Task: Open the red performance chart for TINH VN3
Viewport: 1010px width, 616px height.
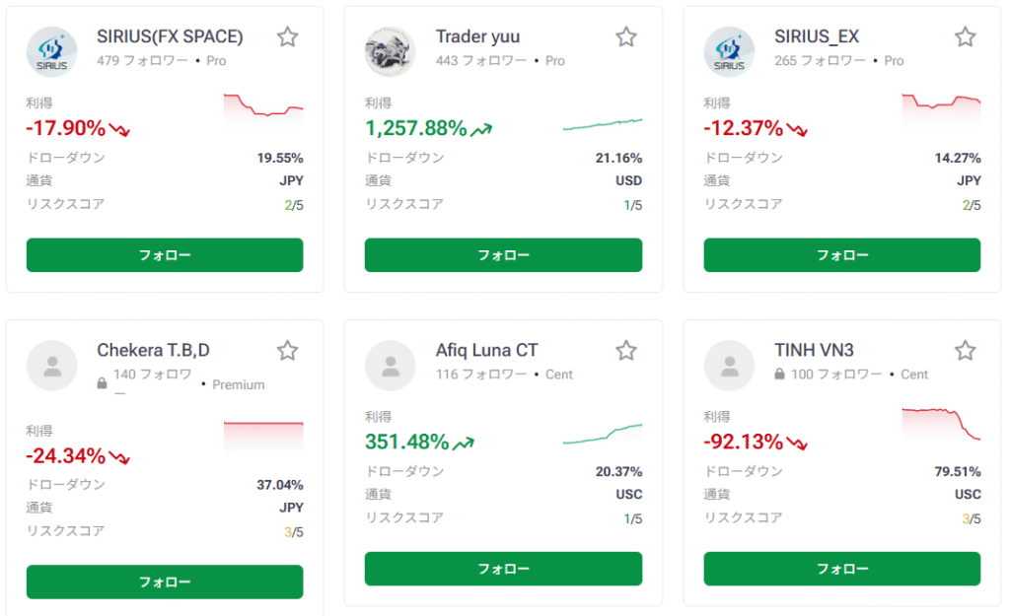Action: [x=941, y=423]
